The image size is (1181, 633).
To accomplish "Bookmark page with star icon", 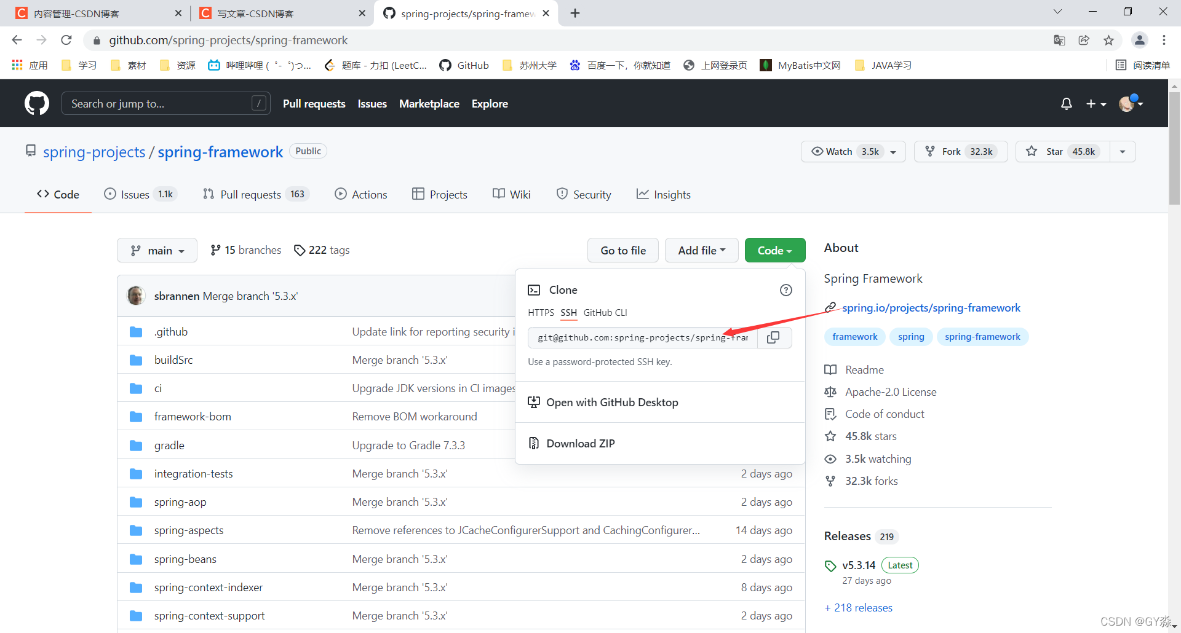I will (1108, 40).
